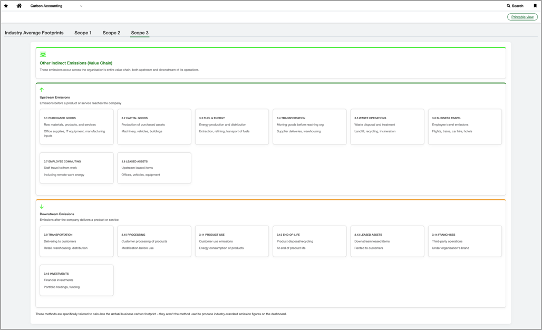
Task: Select the 3.12 End-of-Life card
Action: click(309, 241)
